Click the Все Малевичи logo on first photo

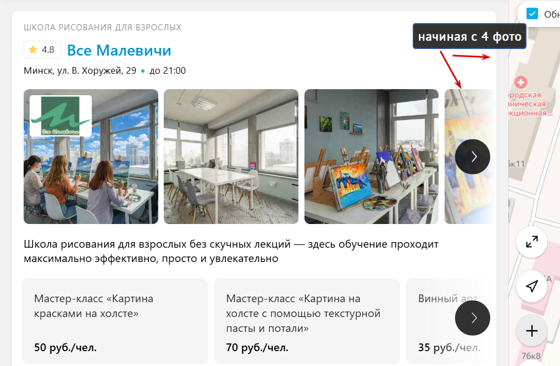(x=60, y=116)
